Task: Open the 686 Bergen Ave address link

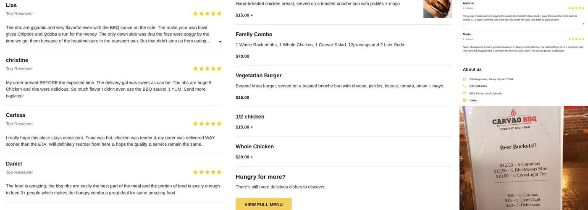Action: point(491,79)
